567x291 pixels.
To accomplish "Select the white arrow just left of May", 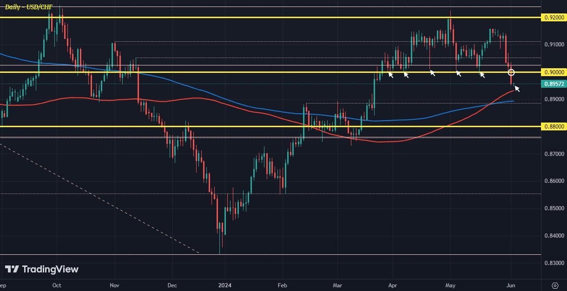I will [433, 72].
